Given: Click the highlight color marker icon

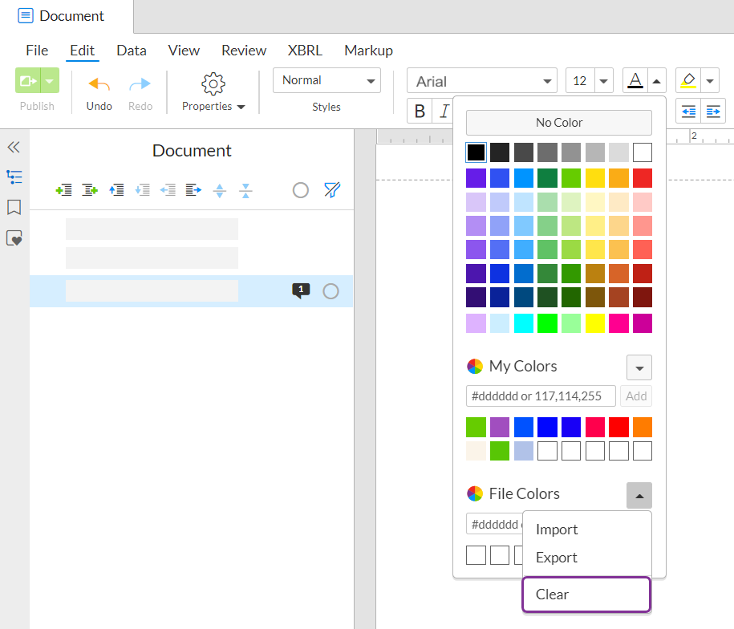Looking at the screenshot, I should click(687, 80).
